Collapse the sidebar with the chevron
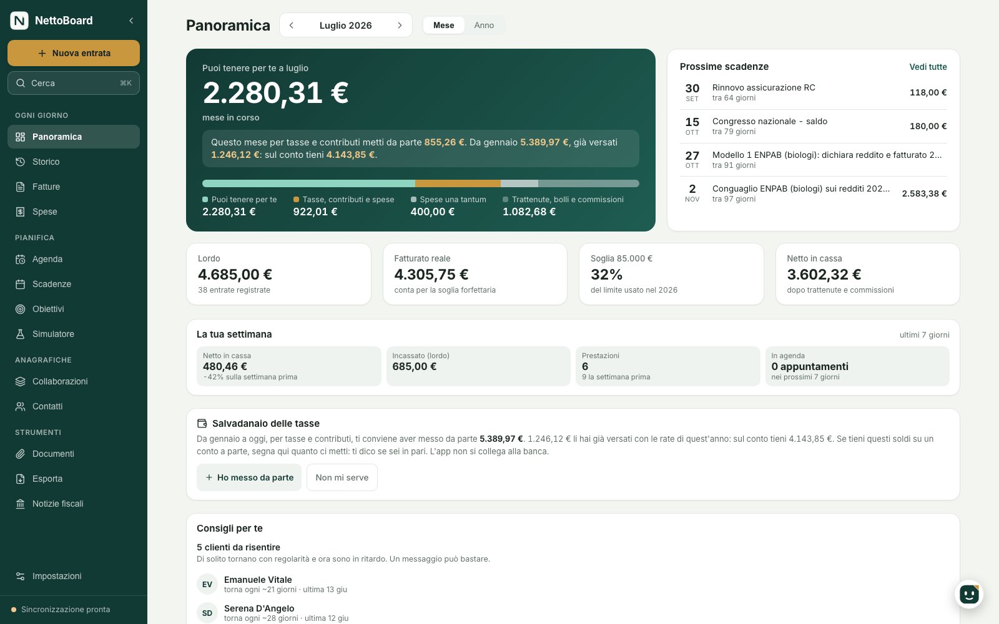This screenshot has height=624, width=999. [131, 21]
